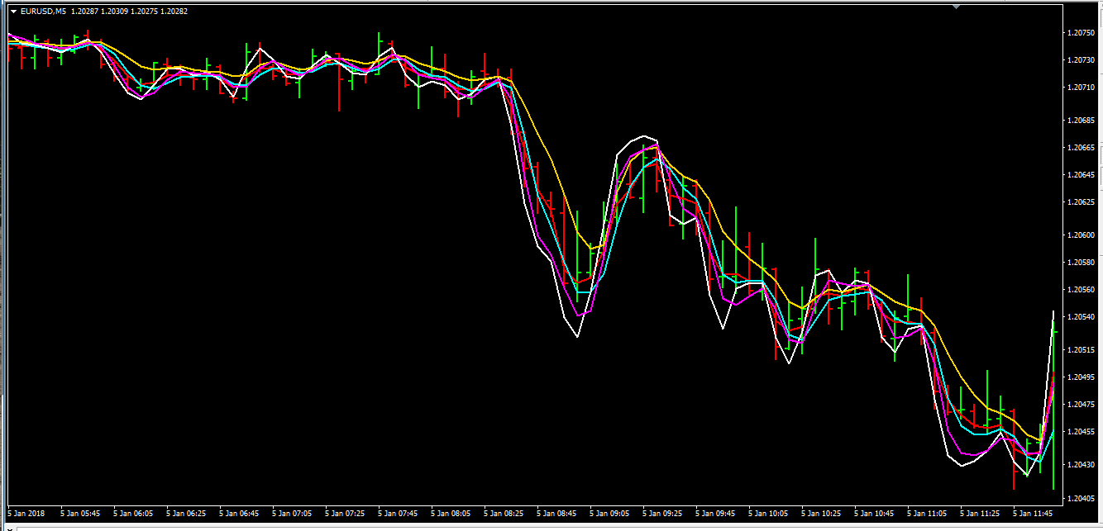Image resolution: width=1103 pixels, height=531 pixels.
Task: Click the low price value 1.20275
Action: [144, 12]
